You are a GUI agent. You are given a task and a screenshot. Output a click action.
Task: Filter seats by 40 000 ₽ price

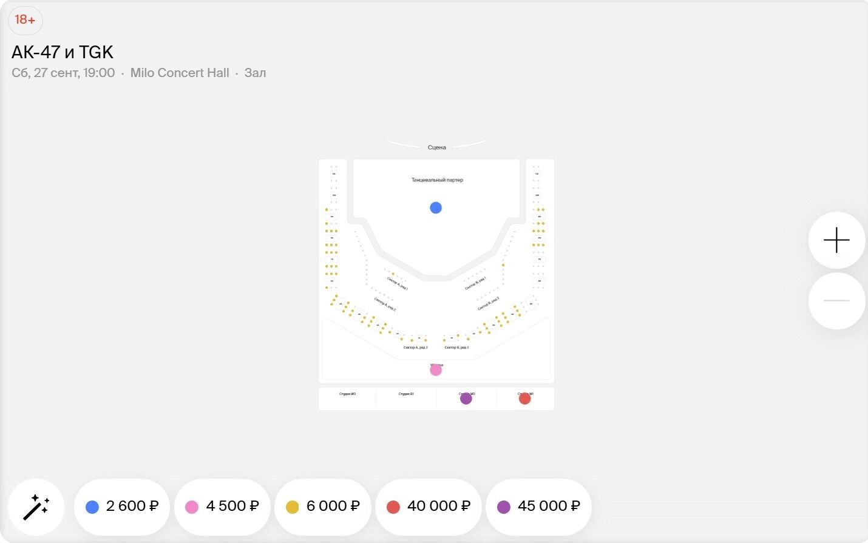tap(429, 507)
